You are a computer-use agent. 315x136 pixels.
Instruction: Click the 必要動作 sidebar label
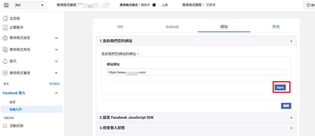pyautogui.click(x=17, y=28)
